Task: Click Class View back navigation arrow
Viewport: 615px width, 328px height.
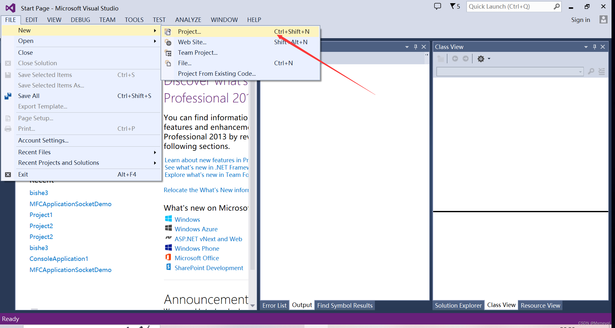Action: (455, 59)
